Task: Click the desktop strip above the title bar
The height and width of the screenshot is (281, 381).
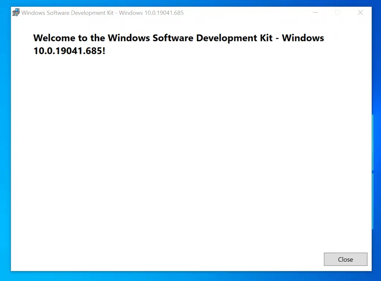Action: [190, 3]
